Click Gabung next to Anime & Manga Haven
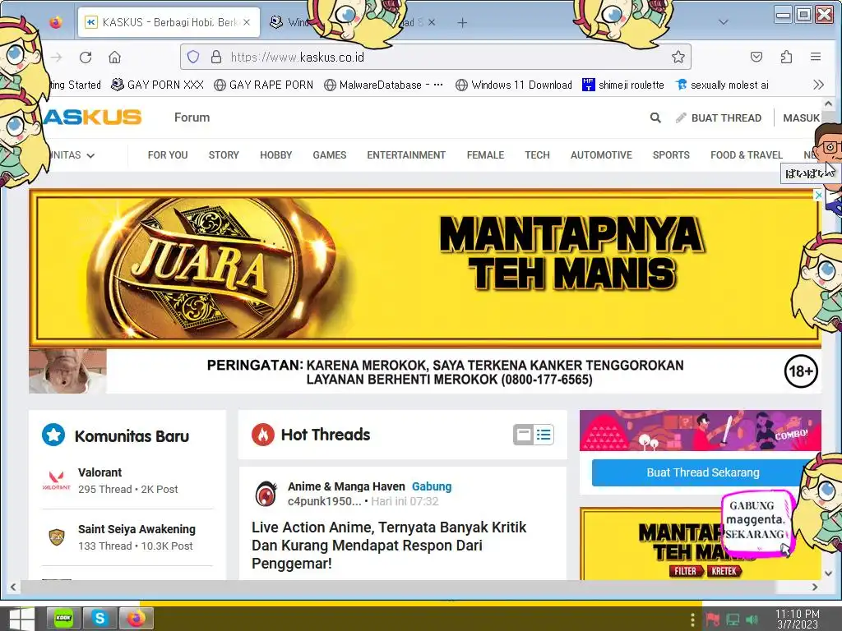842x631 pixels. [x=432, y=486]
